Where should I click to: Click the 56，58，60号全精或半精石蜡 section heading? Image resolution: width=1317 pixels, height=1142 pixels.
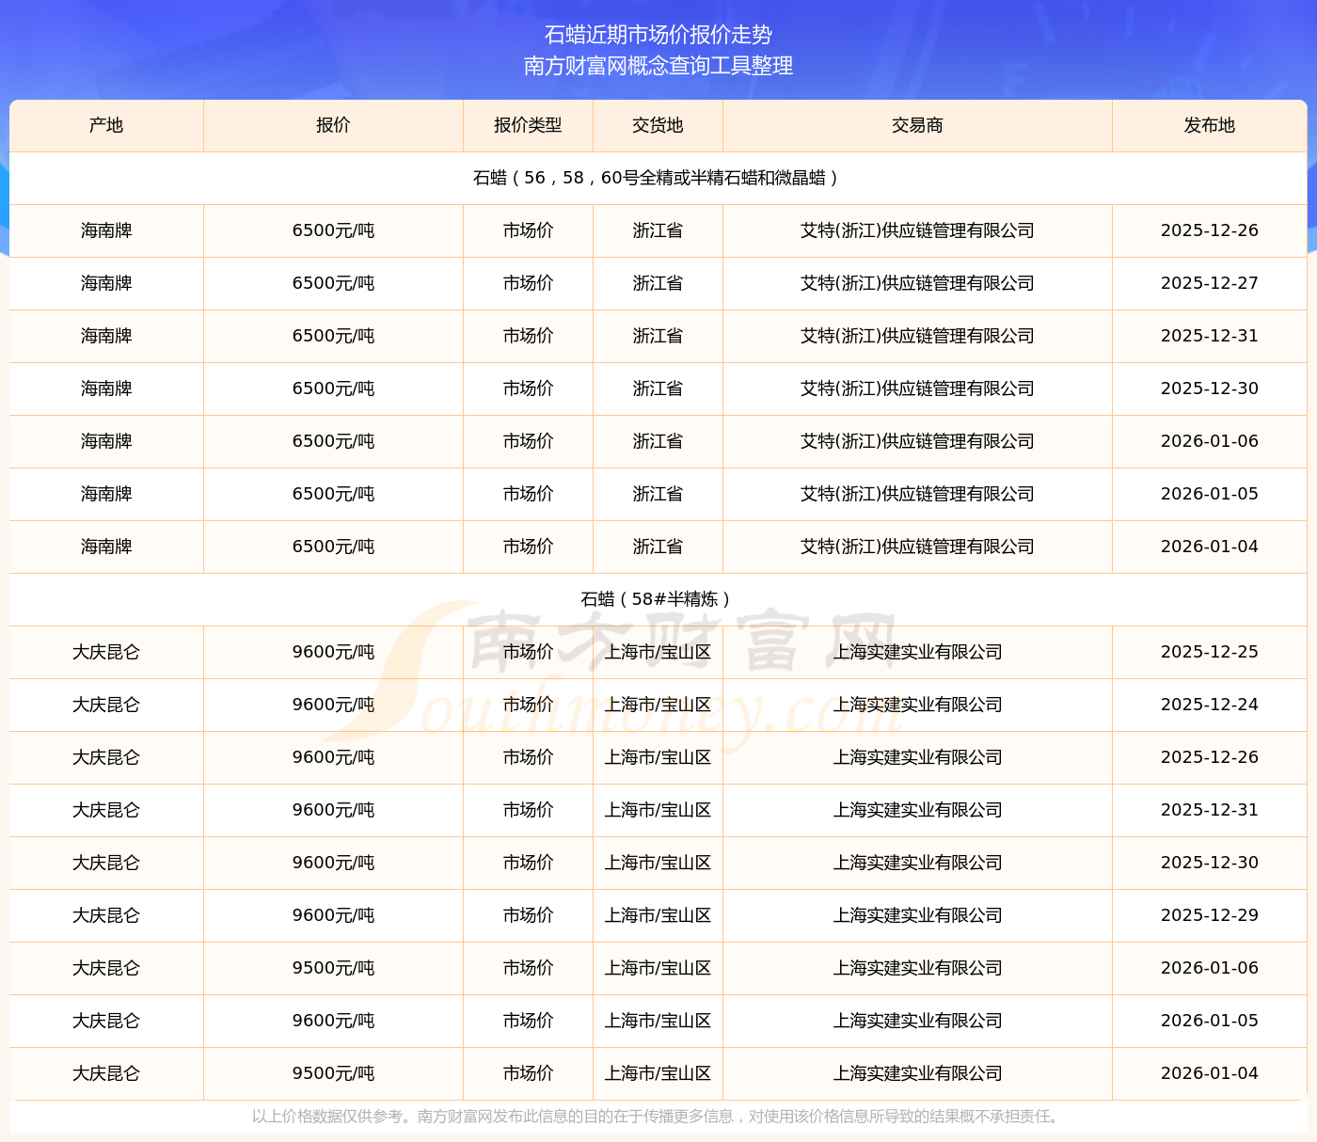tap(658, 178)
